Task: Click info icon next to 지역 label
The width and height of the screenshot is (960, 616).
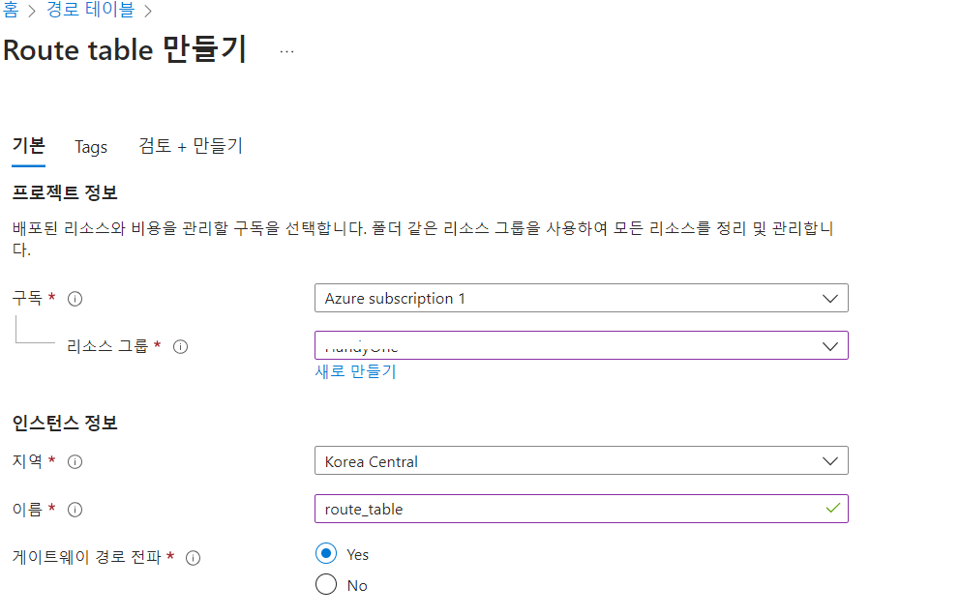Action: point(75,462)
